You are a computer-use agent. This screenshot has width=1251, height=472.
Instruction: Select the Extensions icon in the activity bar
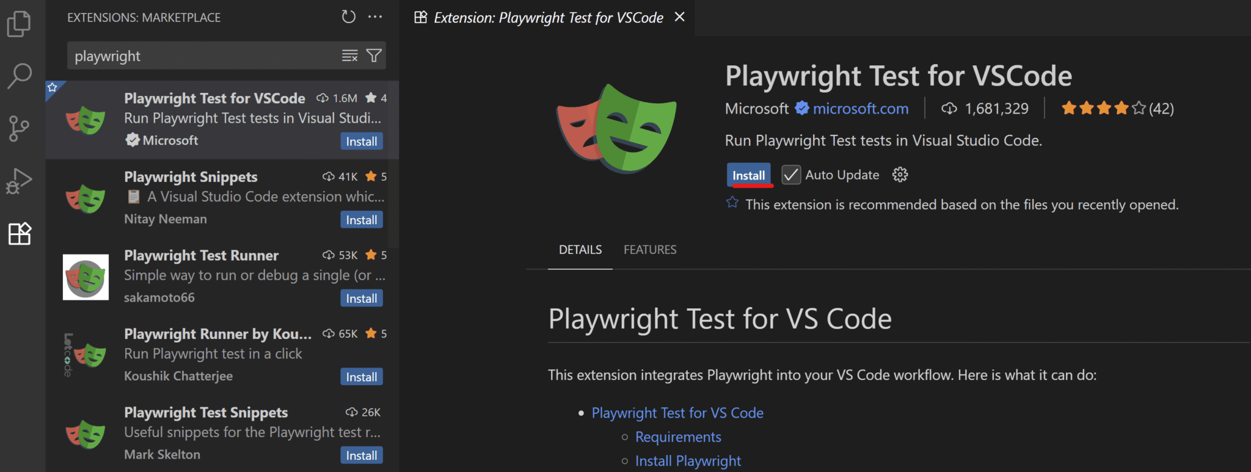click(19, 234)
